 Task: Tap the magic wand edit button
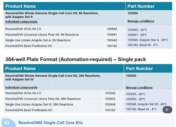click(167, 110)
